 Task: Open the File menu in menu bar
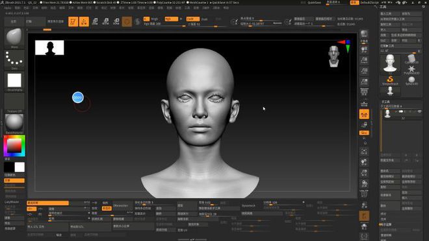coord(71,8)
